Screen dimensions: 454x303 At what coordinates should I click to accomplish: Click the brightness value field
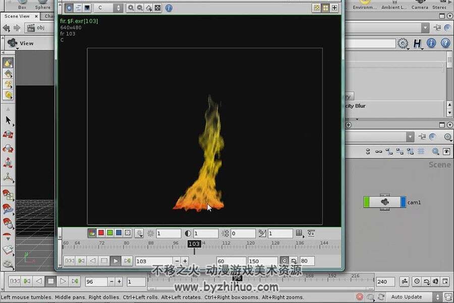[168, 233]
